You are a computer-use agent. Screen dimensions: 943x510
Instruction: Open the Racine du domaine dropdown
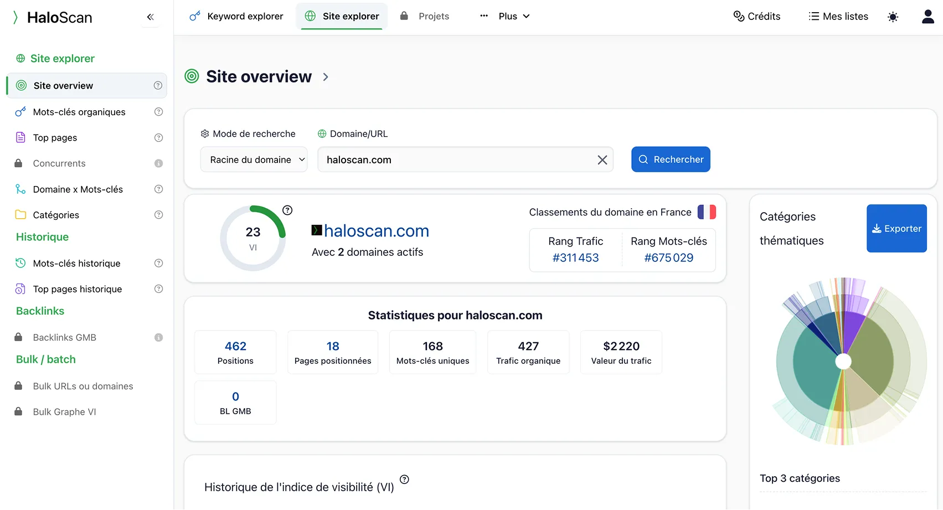click(x=254, y=159)
